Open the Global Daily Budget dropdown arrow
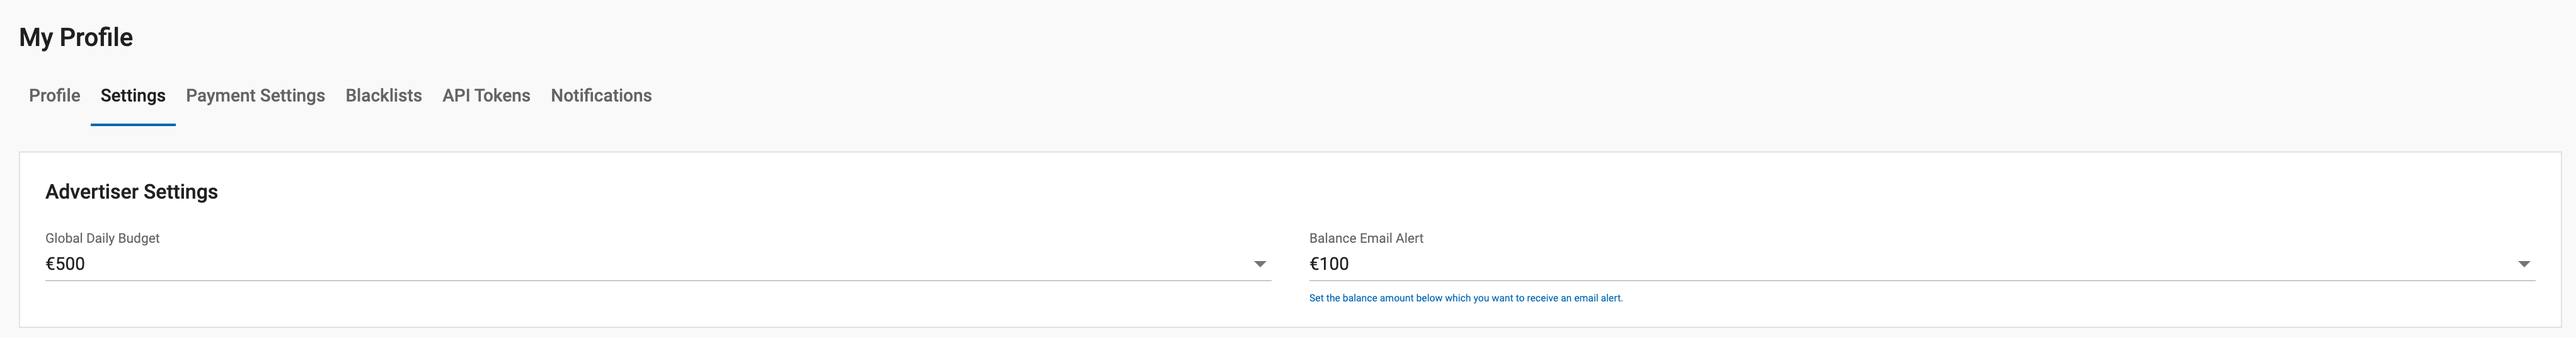Screen dimensions: 2576x338 tap(1260, 264)
